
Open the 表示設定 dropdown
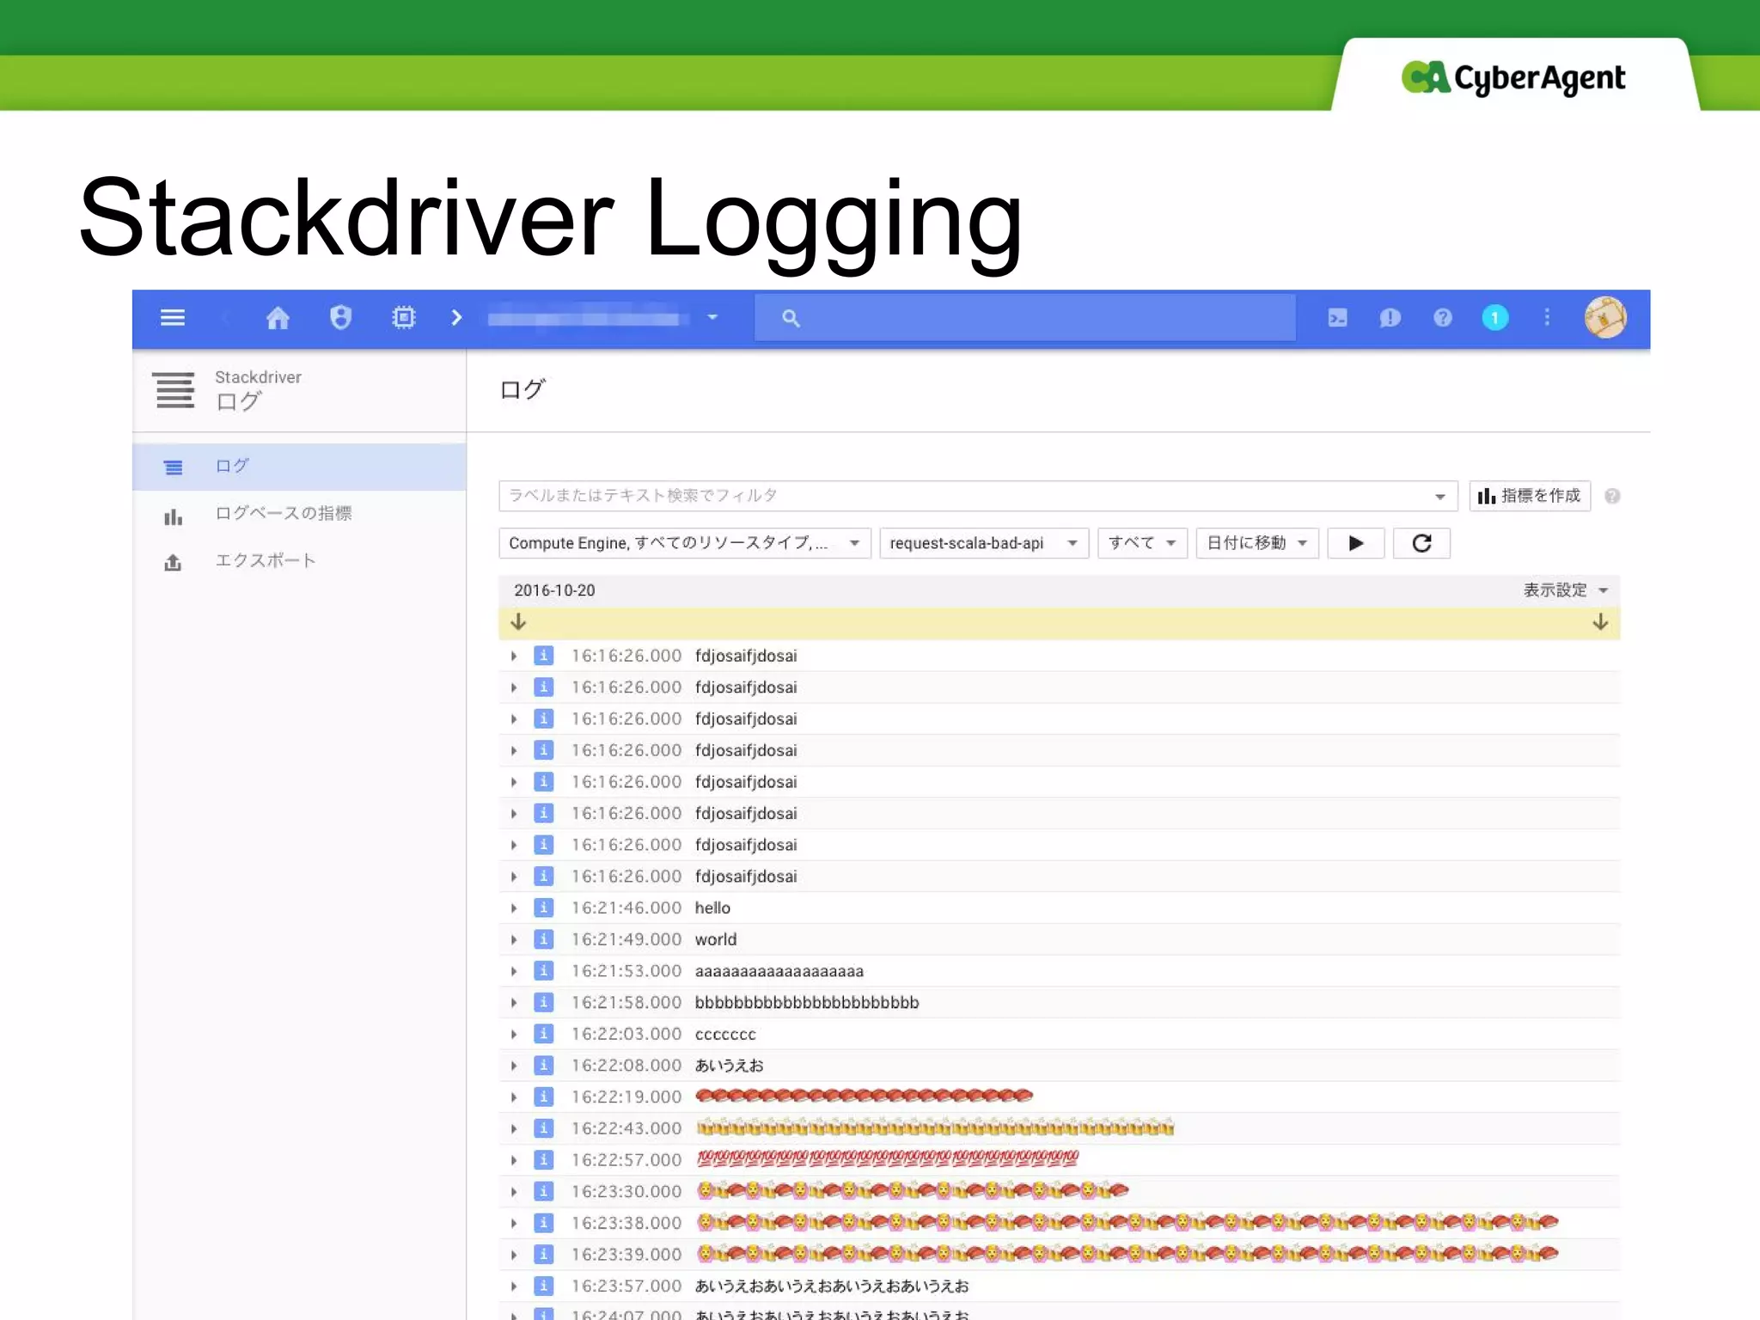tap(1565, 590)
